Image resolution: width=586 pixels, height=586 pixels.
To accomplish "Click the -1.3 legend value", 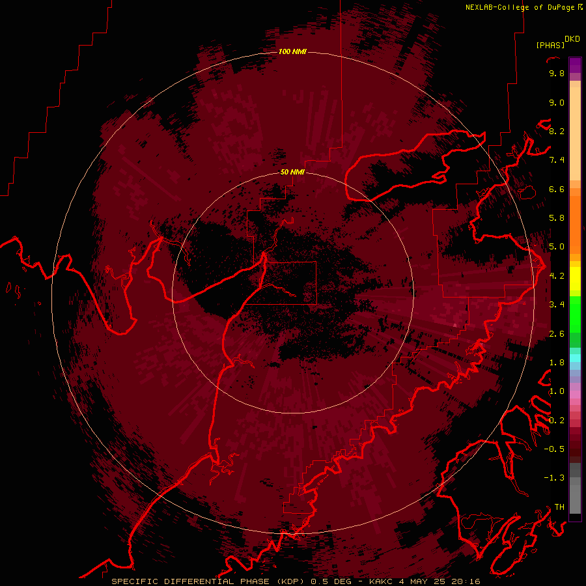I will tap(554, 478).
